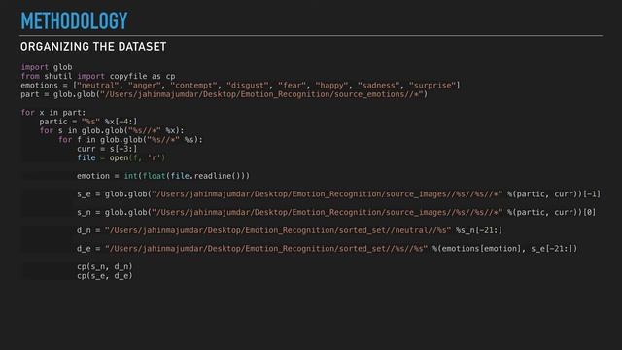
Task: Click the 'd_n =' neutral path line
Action: [x=290, y=230]
